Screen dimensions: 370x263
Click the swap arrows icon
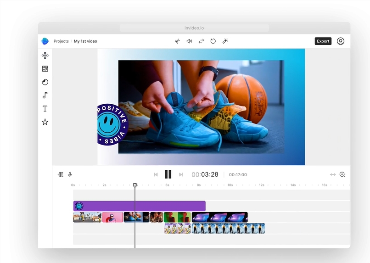point(201,41)
